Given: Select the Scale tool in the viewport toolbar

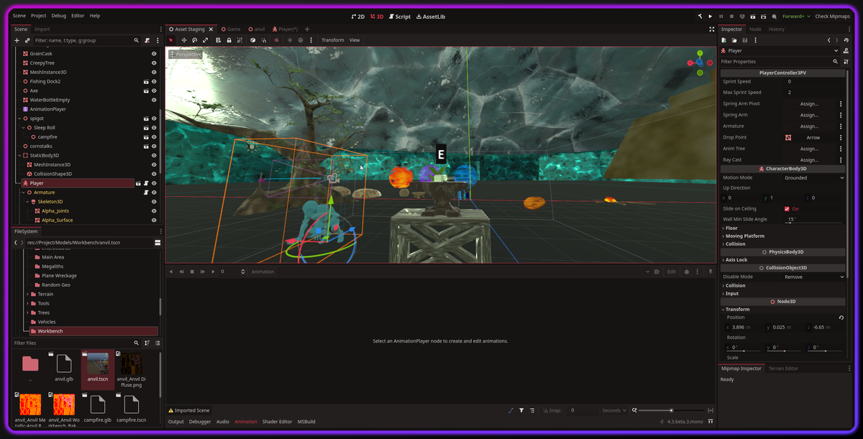Looking at the screenshot, I should coord(206,40).
